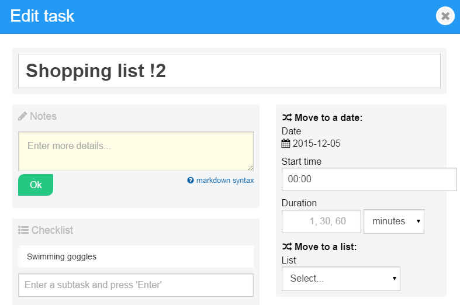Click the help icon before markdown syntax
Screen dimensions: 460x305
tap(191, 181)
